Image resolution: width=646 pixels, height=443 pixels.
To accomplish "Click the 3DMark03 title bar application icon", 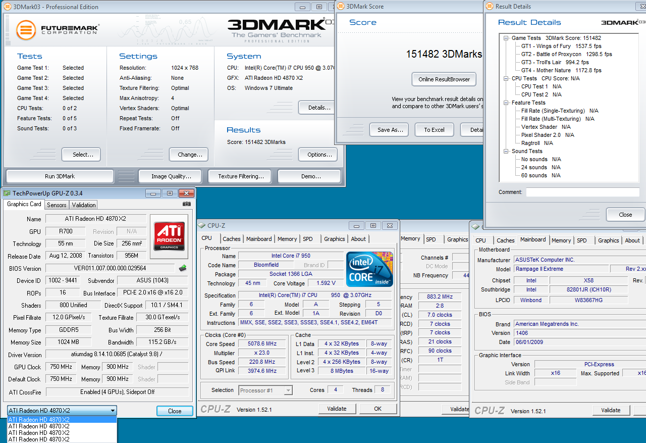I will click(7, 7).
